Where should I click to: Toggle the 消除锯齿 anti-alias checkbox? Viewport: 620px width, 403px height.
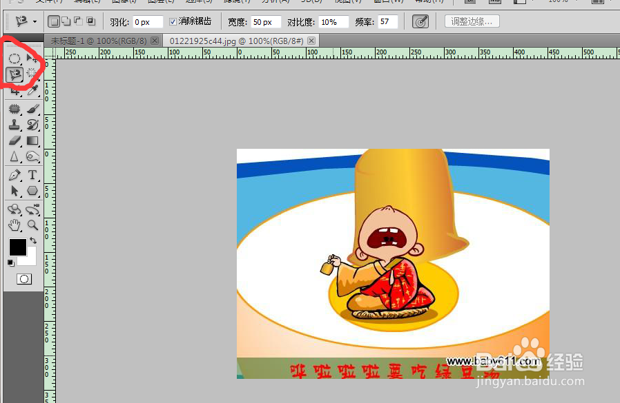click(173, 21)
